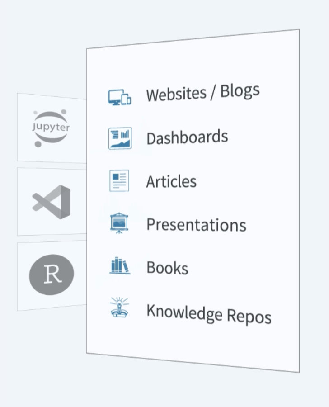The height and width of the screenshot is (407, 329).
Task: Click the Knowledge Repos lightbulb icon
Action: click(x=119, y=308)
